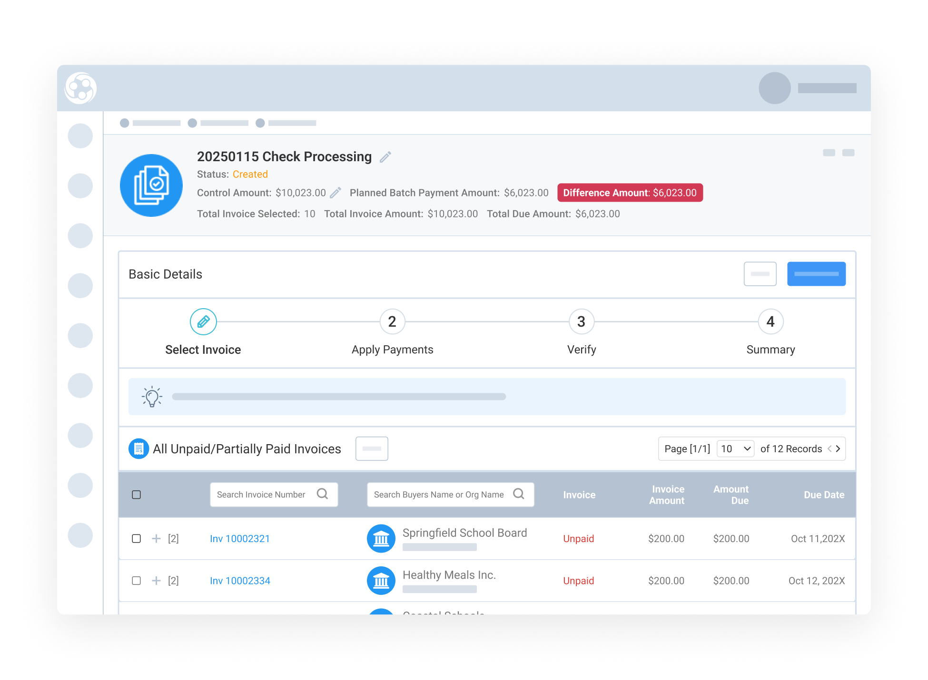Check the box for Inv 10002334
This screenshot has height=680, width=928.
[137, 581]
